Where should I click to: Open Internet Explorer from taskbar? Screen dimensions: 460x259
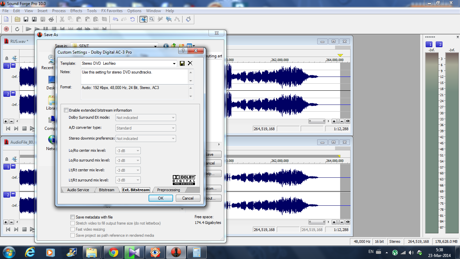coord(30,252)
